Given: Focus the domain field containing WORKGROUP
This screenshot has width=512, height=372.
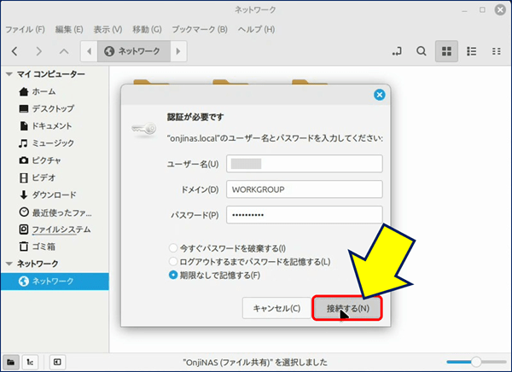Looking at the screenshot, I should (305, 189).
